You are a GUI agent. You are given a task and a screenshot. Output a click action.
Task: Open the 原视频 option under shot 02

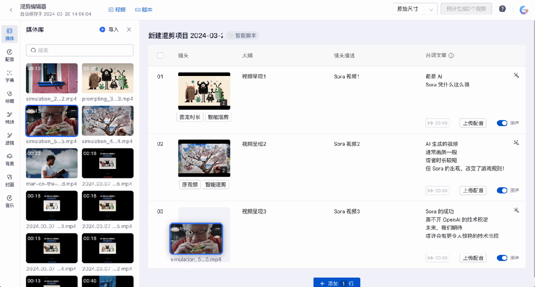pos(190,185)
